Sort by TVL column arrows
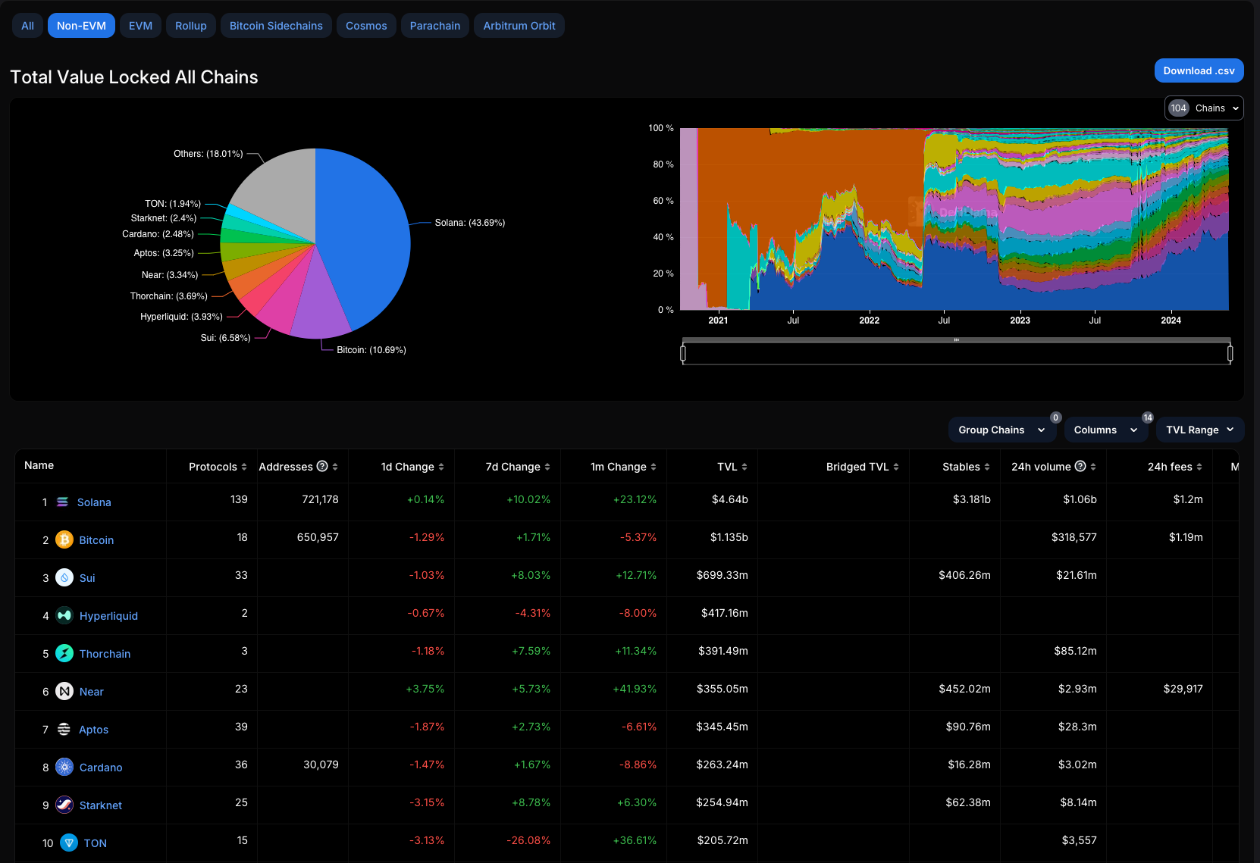This screenshot has width=1260, height=863. coord(744,467)
